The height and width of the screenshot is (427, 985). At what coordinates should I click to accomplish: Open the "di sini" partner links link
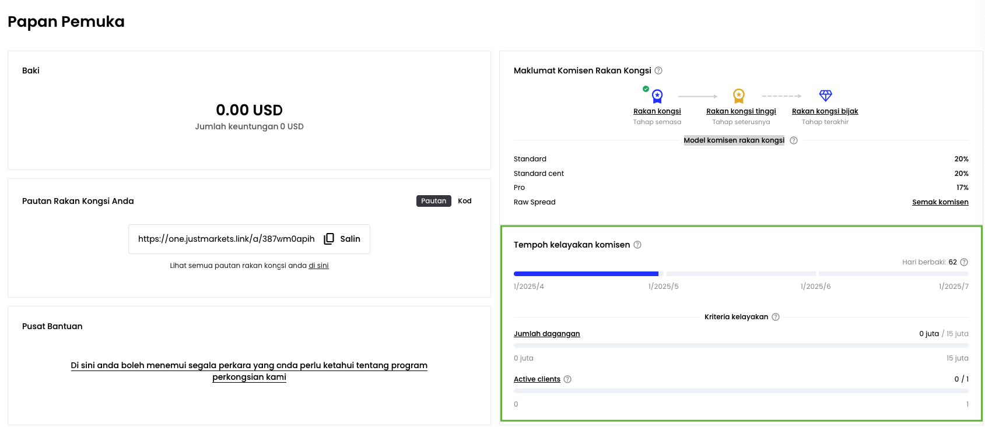[318, 266]
